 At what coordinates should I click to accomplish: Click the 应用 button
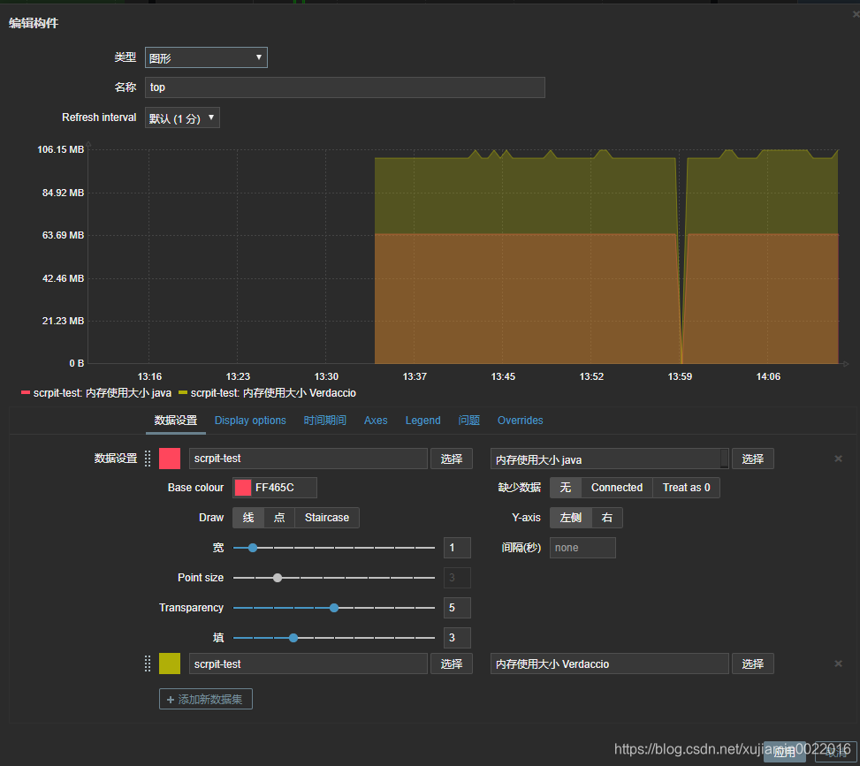pos(784,752)
